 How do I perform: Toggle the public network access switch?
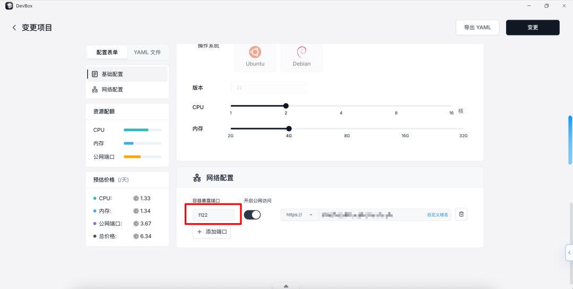(252, 215)
